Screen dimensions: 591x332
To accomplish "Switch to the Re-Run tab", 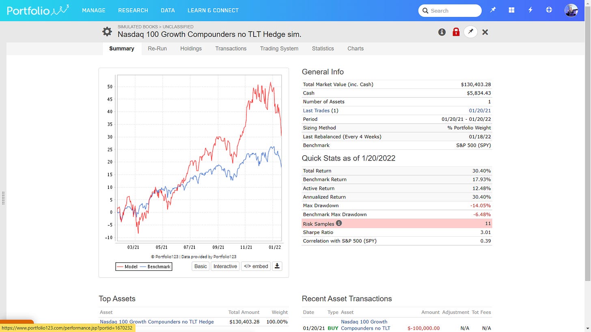I will tap(157, 48).
